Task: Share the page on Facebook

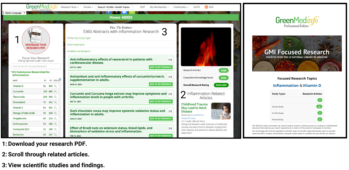Action: (109, 12)
